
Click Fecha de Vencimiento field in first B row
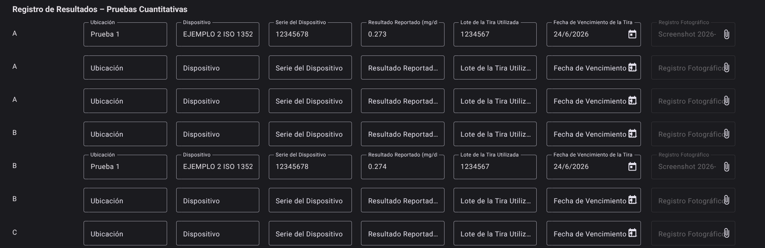click(594, 134)
